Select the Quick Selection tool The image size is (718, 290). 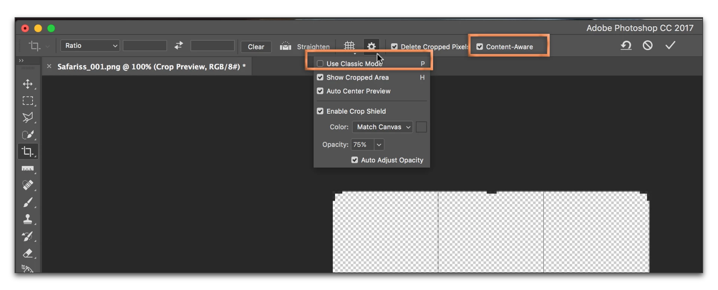click(28, 135)
